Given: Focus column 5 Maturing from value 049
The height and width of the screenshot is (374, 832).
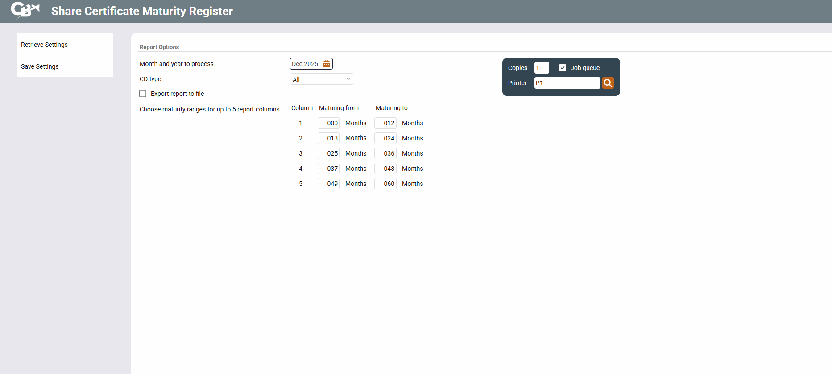Looking at the screenshot, I should pos(329,184).
